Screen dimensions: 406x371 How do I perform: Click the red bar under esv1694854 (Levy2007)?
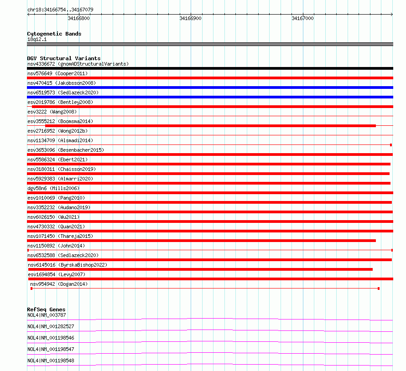211,279
